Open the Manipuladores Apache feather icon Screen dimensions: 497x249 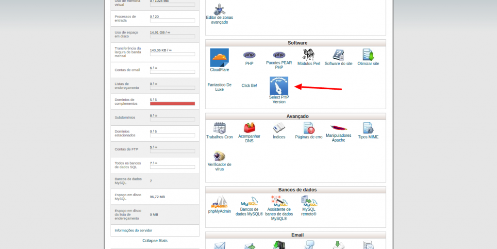pyautogui.click(x=338, y=128)
